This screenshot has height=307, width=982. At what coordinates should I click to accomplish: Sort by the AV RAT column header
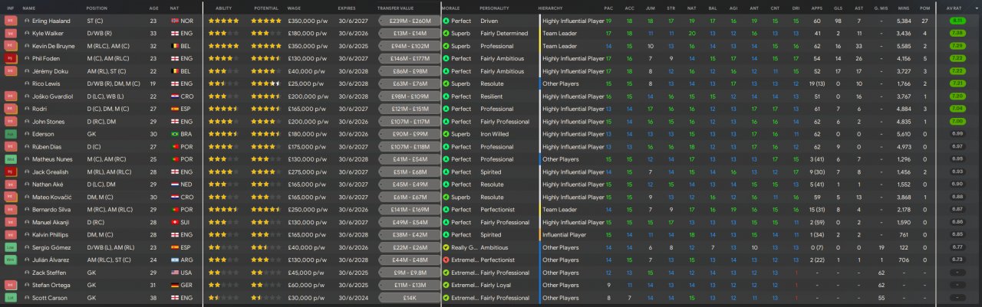point(956,8)
